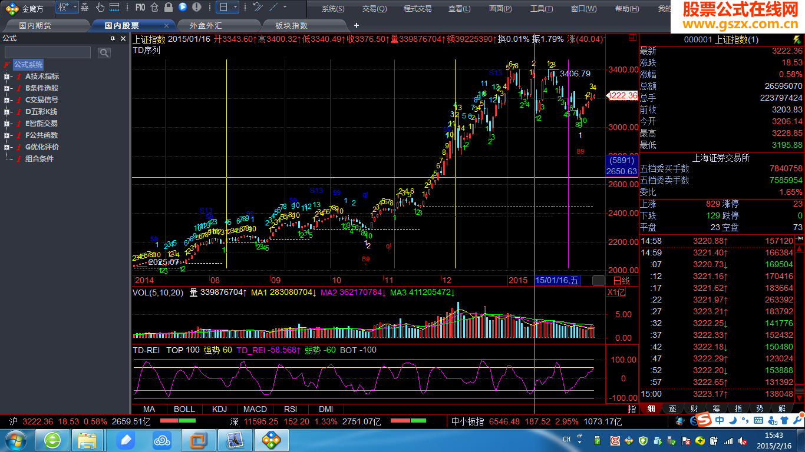Click the 财 tab in quote panel
Viewport: 805px width, 452px height.
[x=694, y=408]
